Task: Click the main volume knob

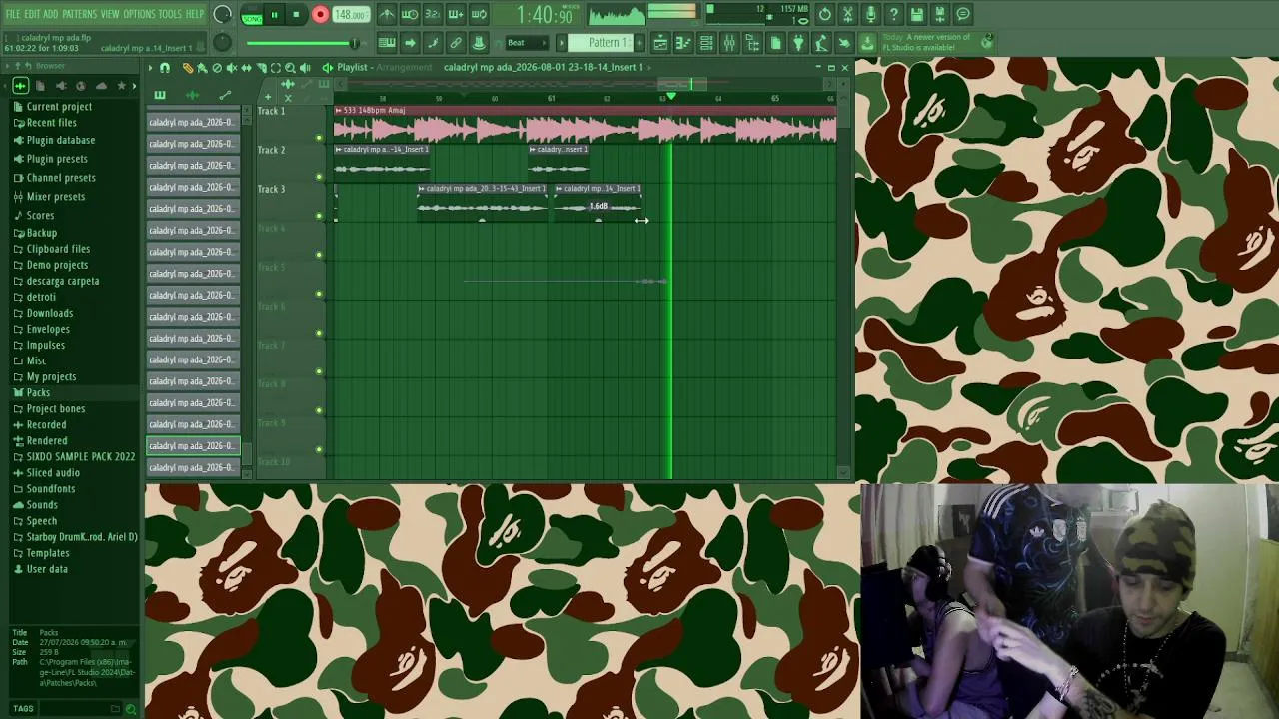Action: click(x=222, y=14)
